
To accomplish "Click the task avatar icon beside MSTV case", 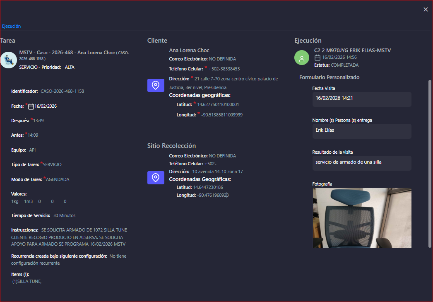I will 8,60.
